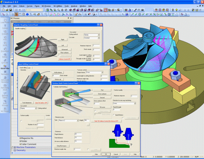Click the Open file folder icon
Image resolution: width=204 pixels, height=159 pixels.
pos(7,10)
